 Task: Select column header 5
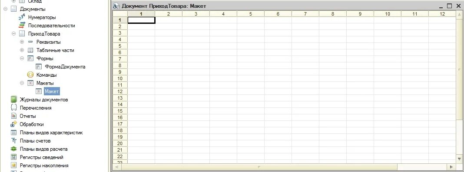(251, 14)
